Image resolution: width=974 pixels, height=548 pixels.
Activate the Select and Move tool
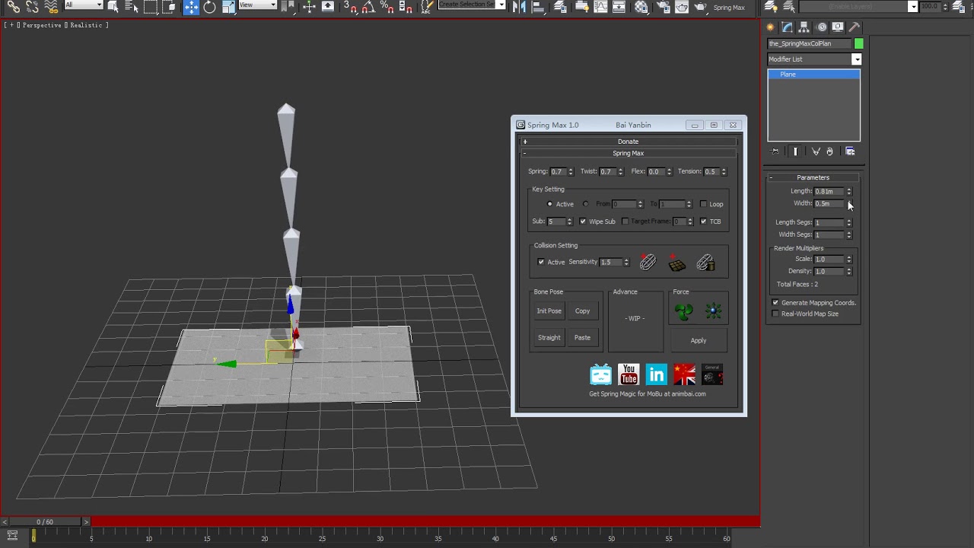[x=191, y=7]
